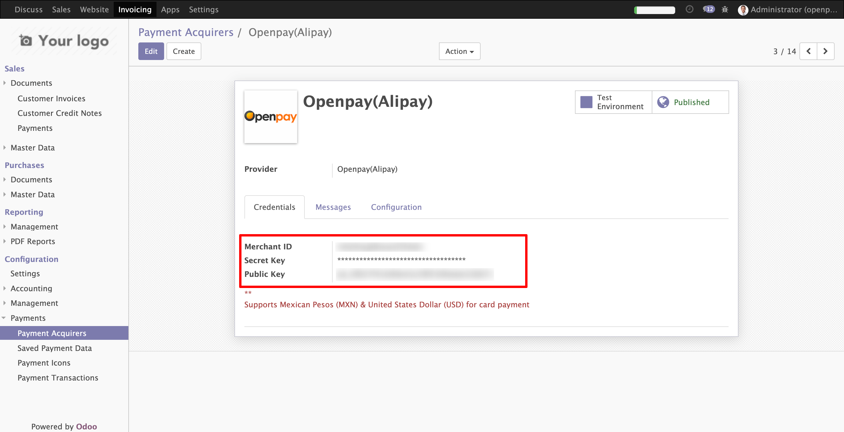Expand Reporting Management menu
Screen dimensions: 844x432
click(34, 227)
